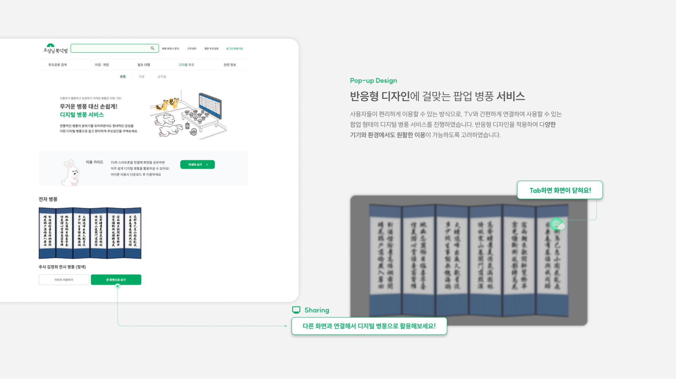Click the Sharing monitor icon

(296, 310)
